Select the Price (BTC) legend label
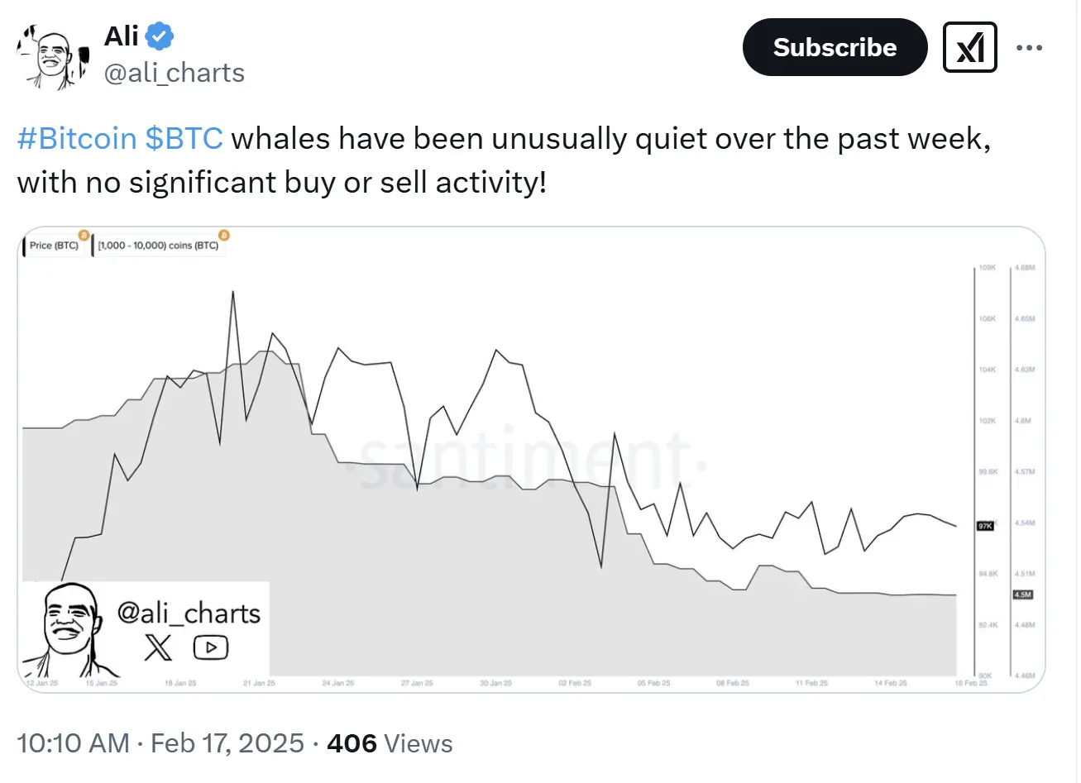1081x783 pixels. click(x=54, y=246)
